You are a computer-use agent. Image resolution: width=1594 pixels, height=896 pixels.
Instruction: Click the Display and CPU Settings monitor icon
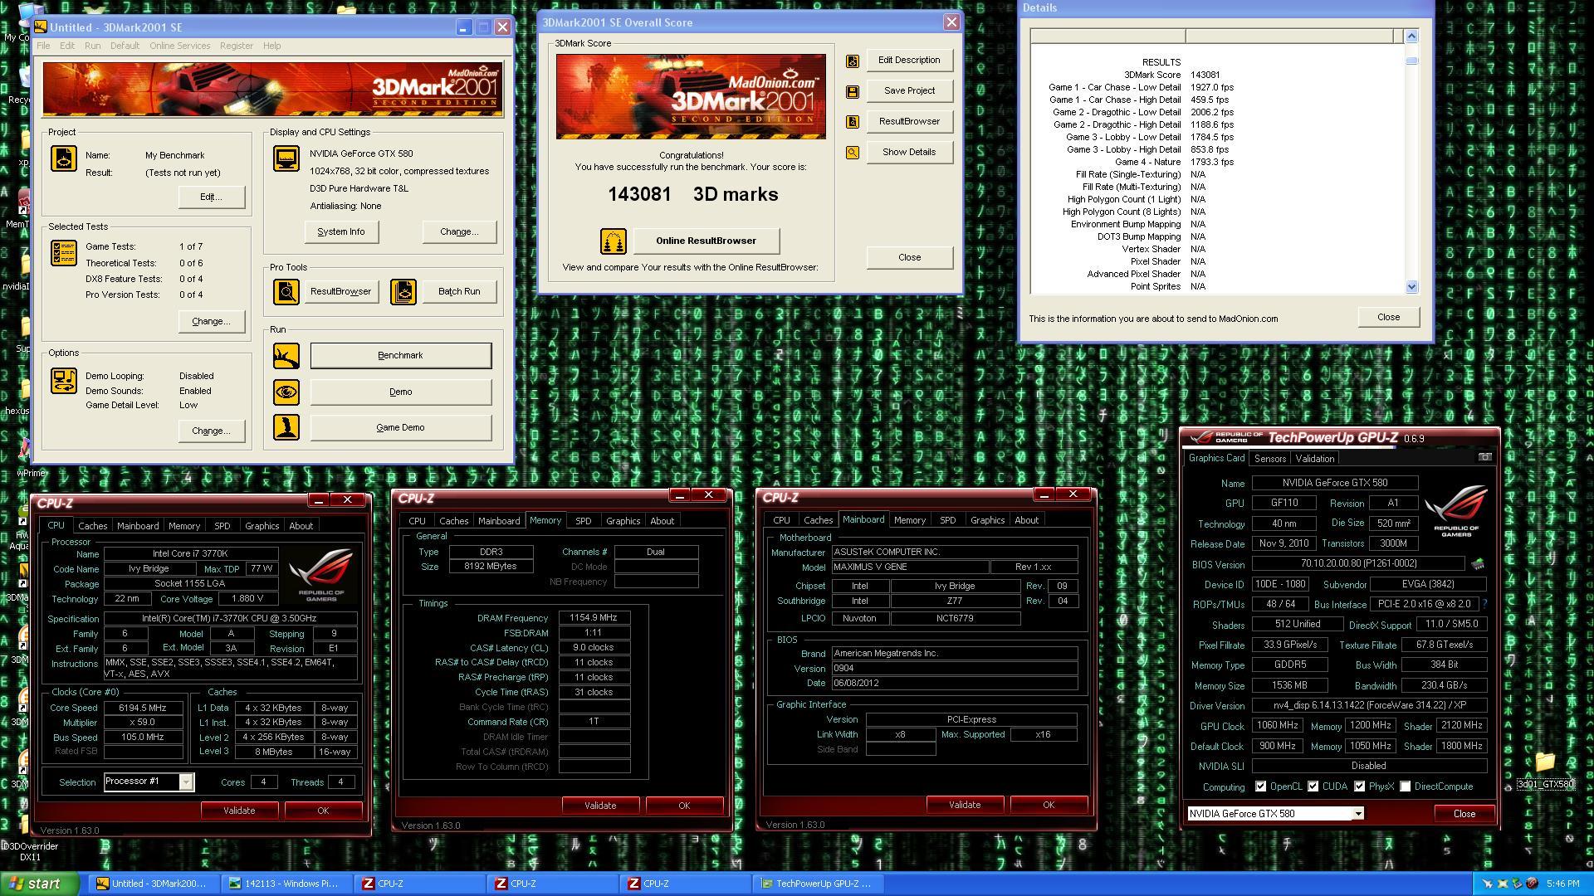(x=286, y=158)
